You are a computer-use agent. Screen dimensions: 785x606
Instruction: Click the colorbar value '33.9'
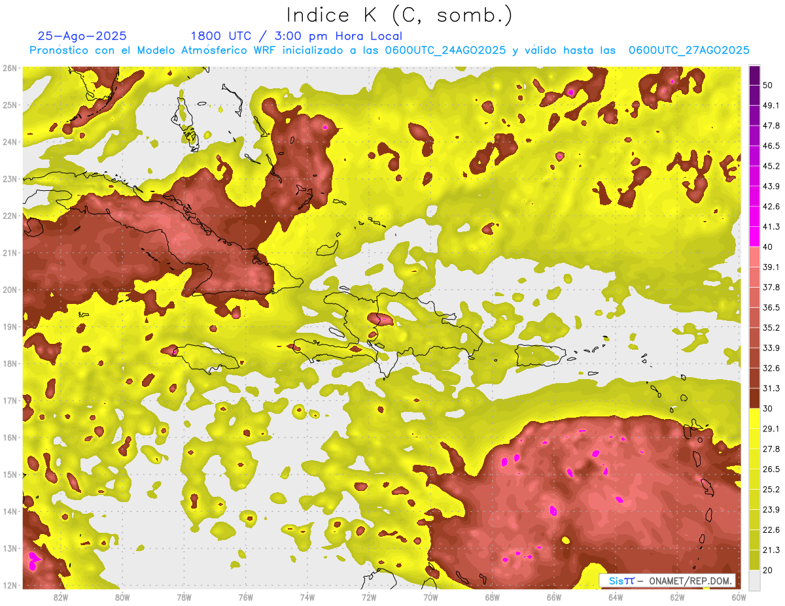tap(771, 348)
